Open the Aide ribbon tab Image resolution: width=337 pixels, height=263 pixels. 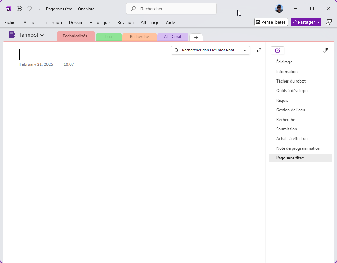171,22
